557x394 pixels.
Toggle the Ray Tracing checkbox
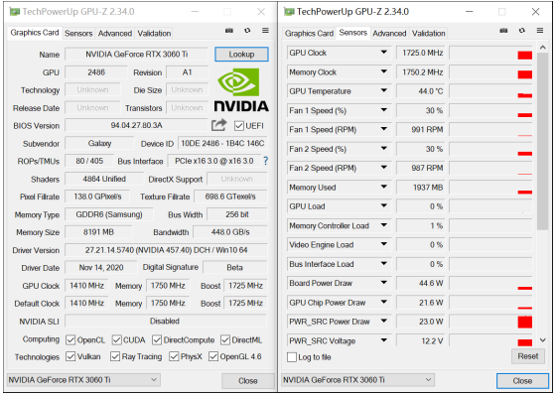click(115, 356)
